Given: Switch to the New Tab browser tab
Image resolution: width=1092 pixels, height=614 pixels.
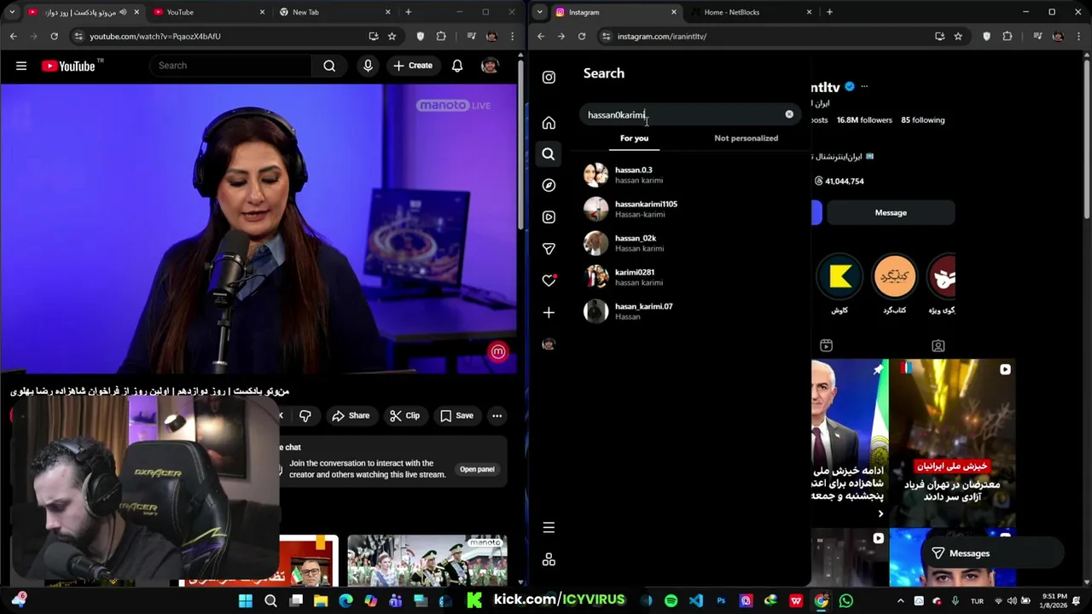Looking at the screenshot, I should [334, 12].
